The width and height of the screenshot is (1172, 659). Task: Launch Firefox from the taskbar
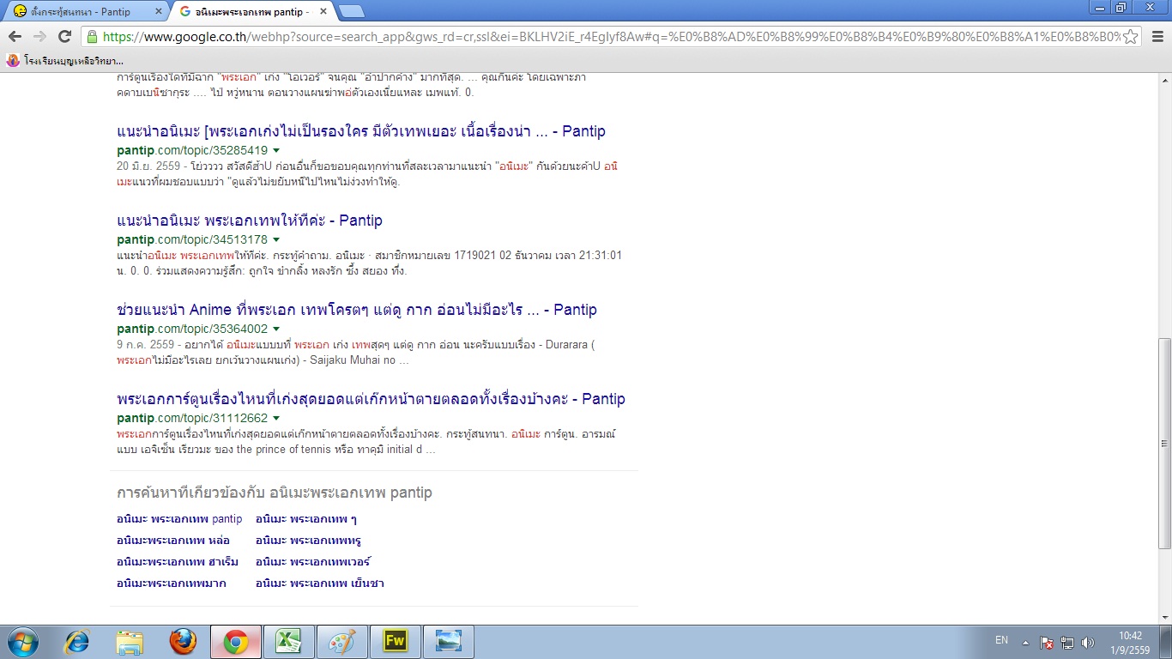(x=183, y=642)
